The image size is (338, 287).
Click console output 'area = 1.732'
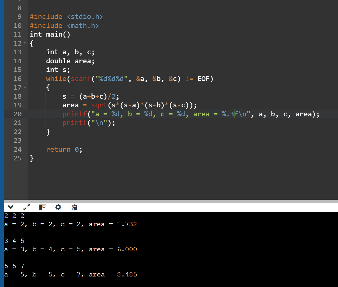(x=113, y=224)
